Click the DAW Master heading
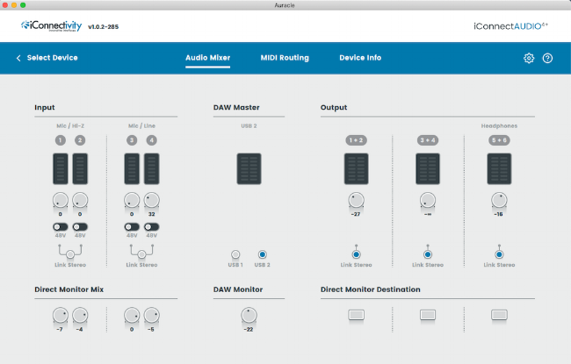 (x=236, y=107)
